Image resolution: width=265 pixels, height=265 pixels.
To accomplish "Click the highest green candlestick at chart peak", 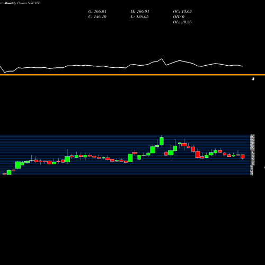I will [x=162, y=142].
